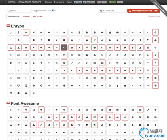Select the filled heart icon in Entypo
This screenshot has height=140, width=167.
(x=49, y=32)
